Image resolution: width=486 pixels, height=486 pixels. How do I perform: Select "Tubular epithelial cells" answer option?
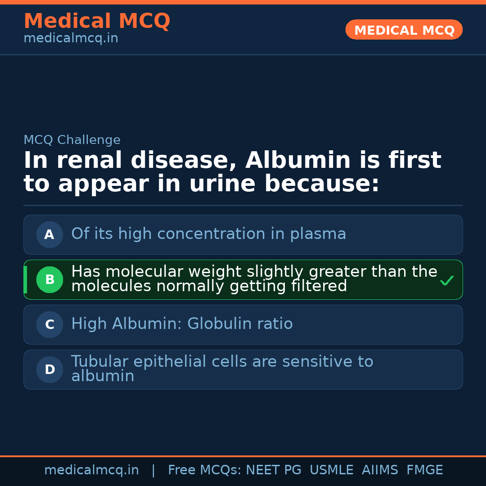point(222,369)
